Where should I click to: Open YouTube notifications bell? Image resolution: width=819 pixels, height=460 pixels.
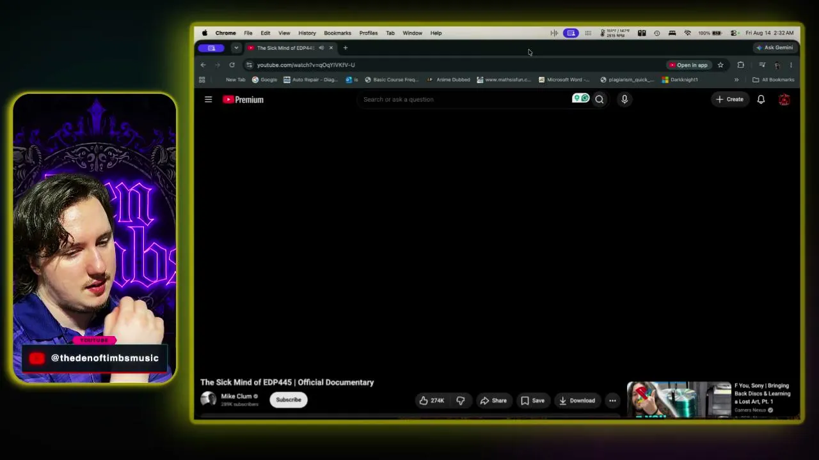click(761, 100)
